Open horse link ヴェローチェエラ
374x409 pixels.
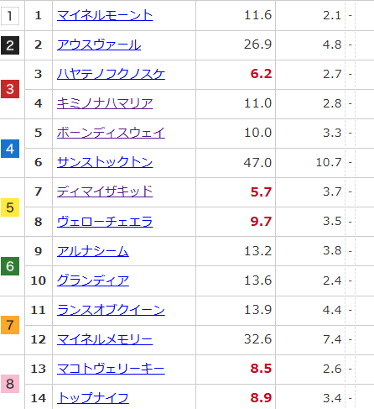pos(105,222)
